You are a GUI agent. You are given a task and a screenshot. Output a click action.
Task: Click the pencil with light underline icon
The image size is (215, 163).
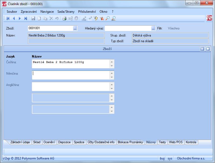(90, 18)
